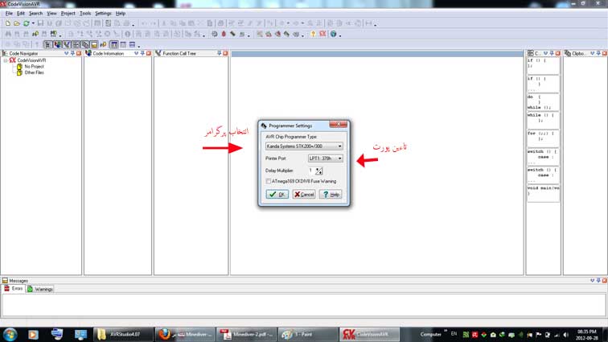This screenshot has height=342, width=608.
Task: Select the 'do while' code template
Action: 543,102
